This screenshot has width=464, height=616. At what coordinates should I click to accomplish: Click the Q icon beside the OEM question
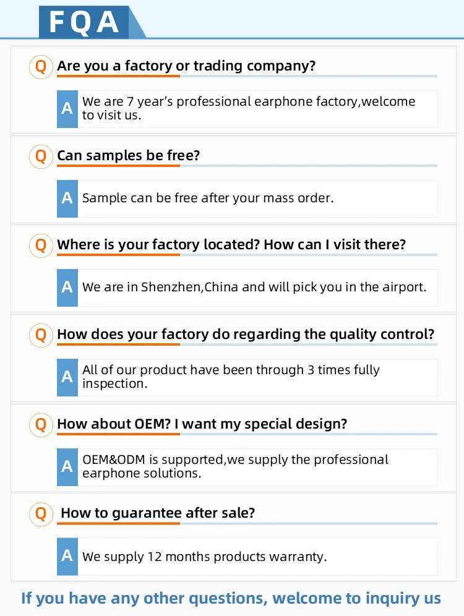[x=41, y=424]
